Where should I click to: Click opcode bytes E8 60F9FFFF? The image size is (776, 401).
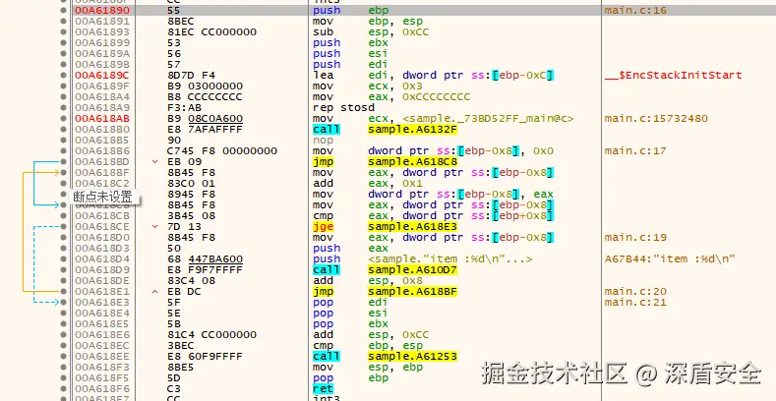205,357
